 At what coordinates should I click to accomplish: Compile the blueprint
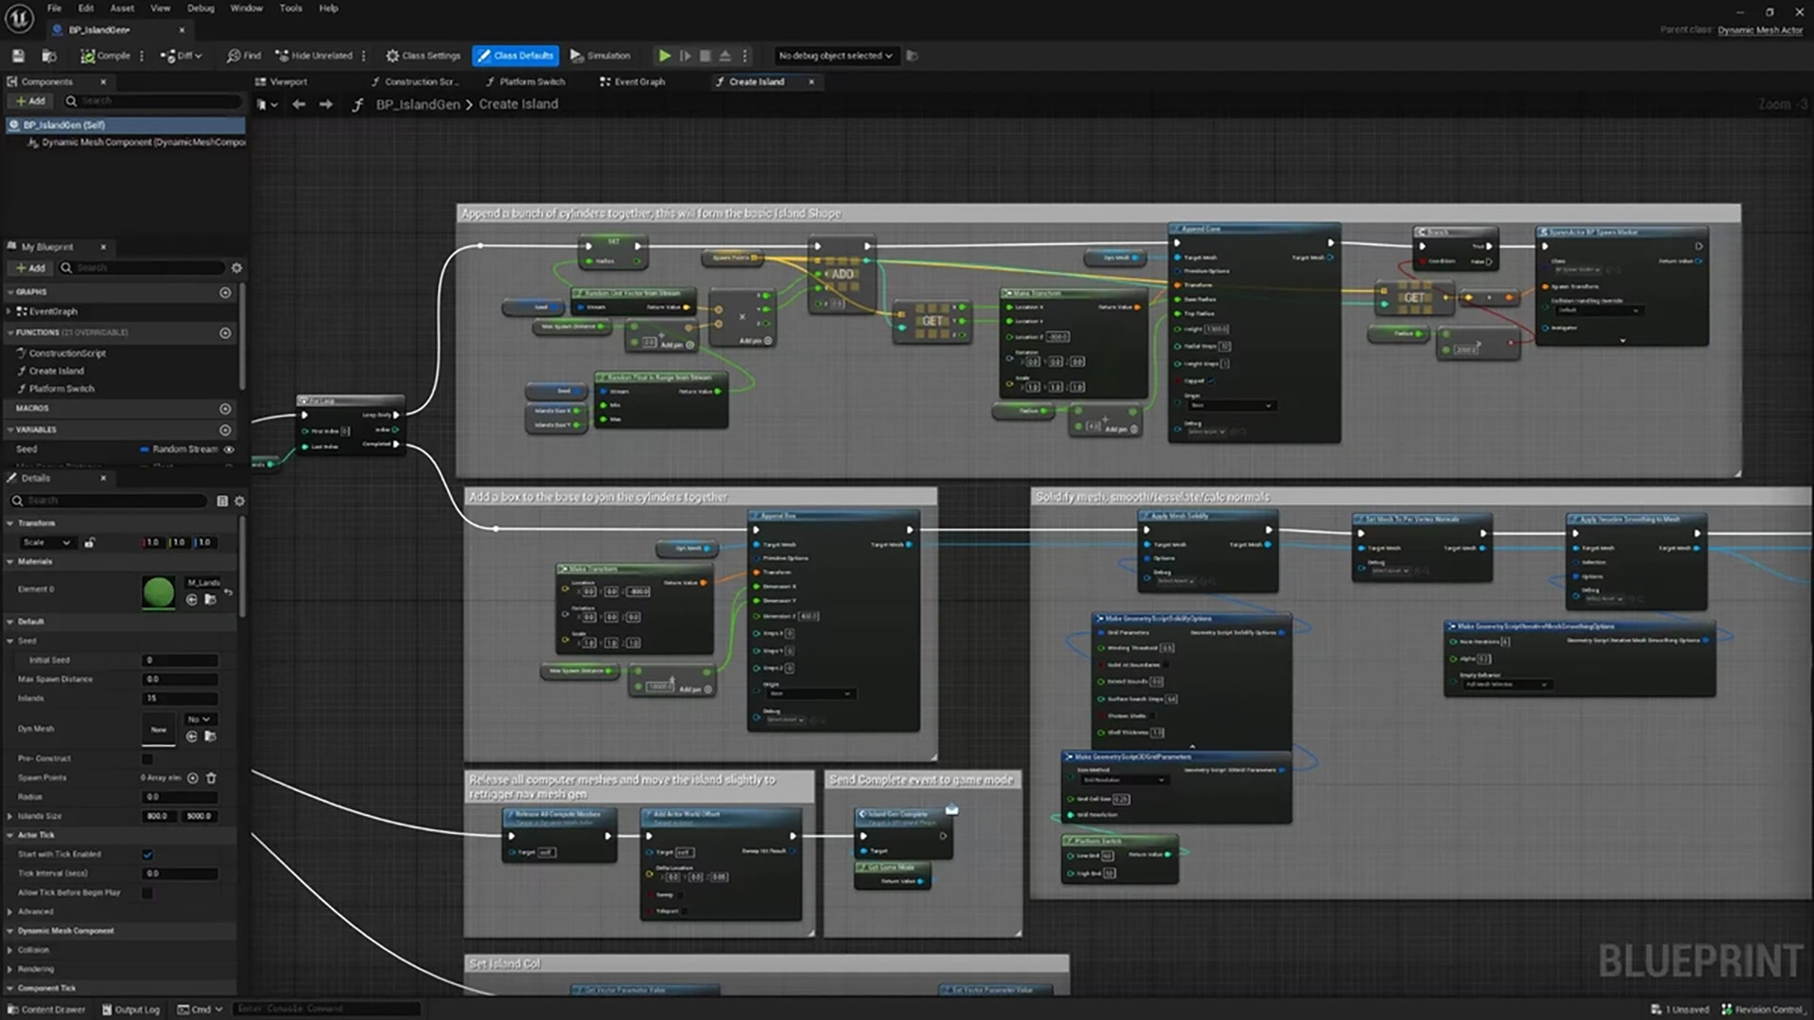click(x=104, y=56)
